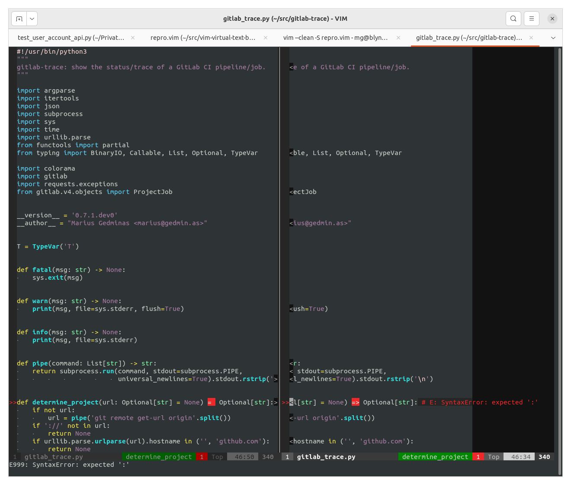Close the VIM terminal window
Viewport: 571px width, 485px height.
point(552,19)
